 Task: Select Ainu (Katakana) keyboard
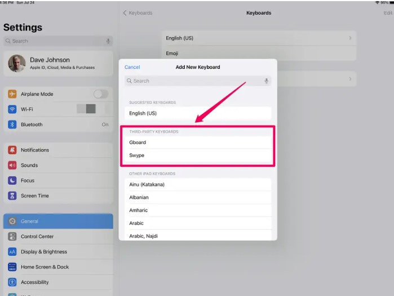[x=198, y=185]
